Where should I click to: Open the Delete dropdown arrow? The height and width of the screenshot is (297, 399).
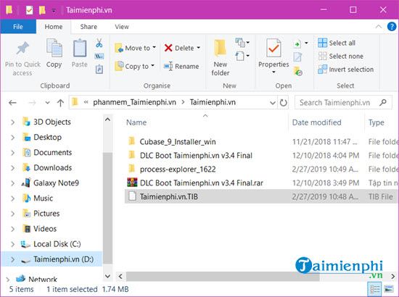pyautogui.click(x=199, y=48)
